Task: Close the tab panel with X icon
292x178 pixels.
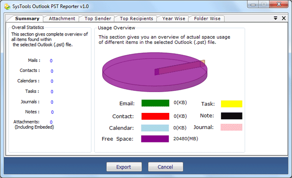Action: pyautogui.click(x=284, y=18)
